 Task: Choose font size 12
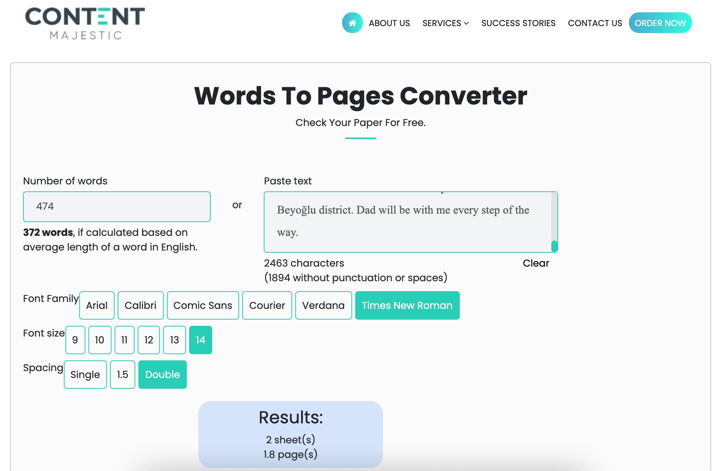[148, 340]
